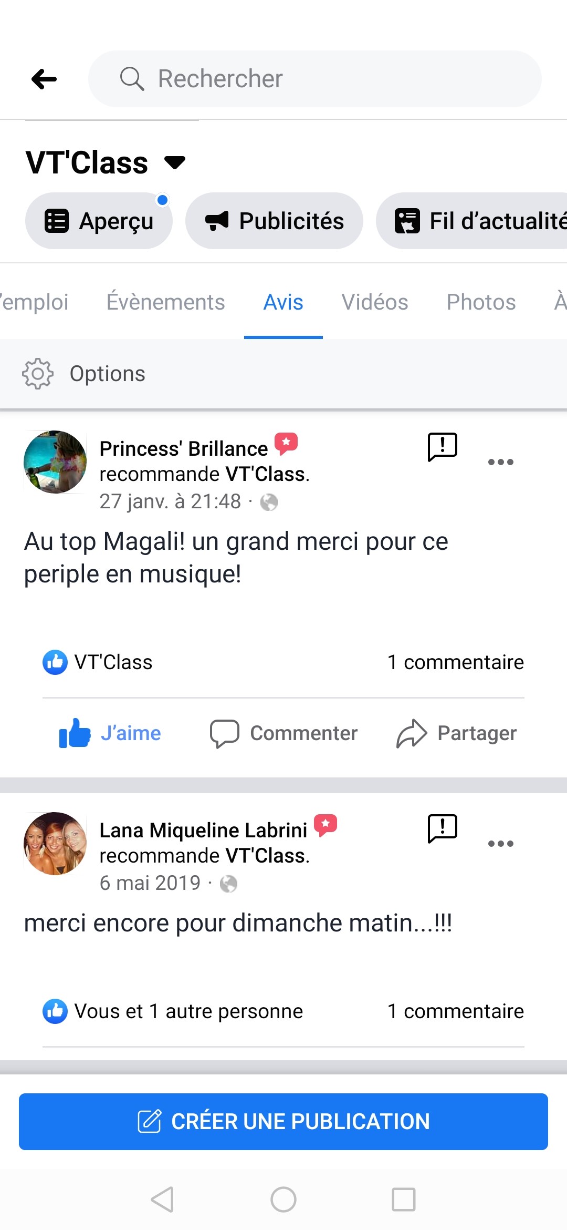Open more options for Lana Miqueline Labrini review
The image size is (567, 1230).
pyautogui.click(x=500, y=844)
